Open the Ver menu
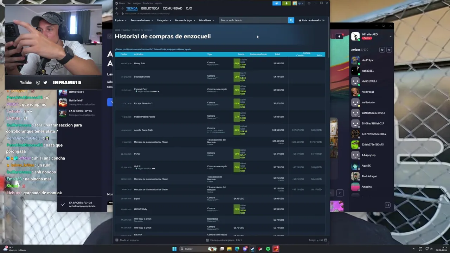The width and height of the screenshot is (450, 253). (x=129, y=3)
